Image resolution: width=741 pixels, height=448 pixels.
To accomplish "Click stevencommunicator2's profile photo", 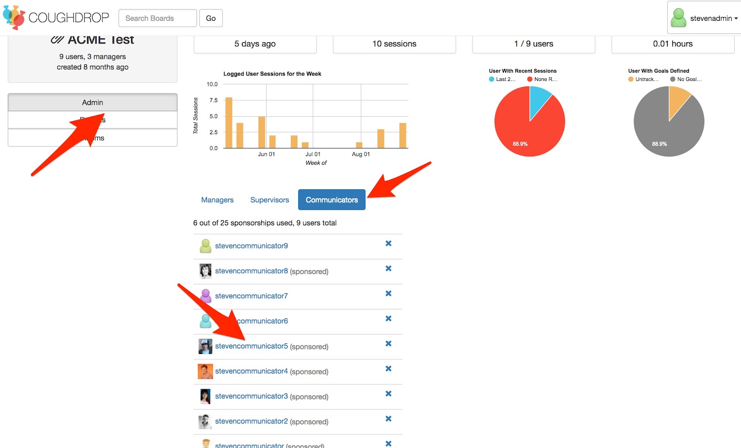I will (x=206, y=421).
